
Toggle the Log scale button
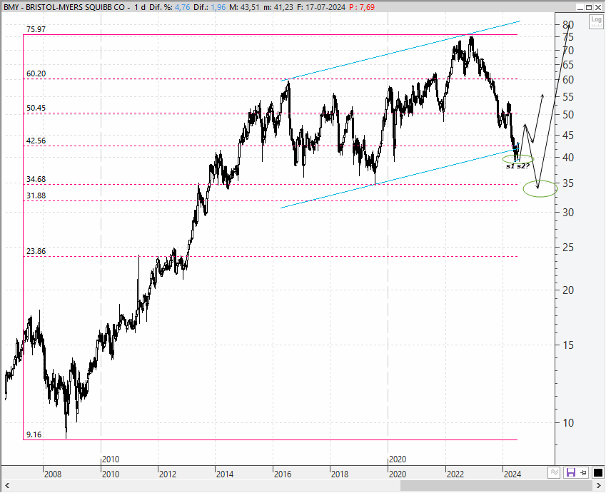595,21
